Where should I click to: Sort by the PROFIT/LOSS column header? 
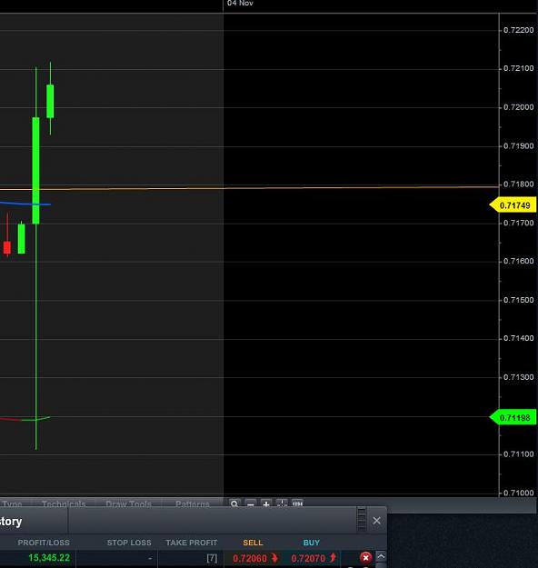(x=44, y=543)
